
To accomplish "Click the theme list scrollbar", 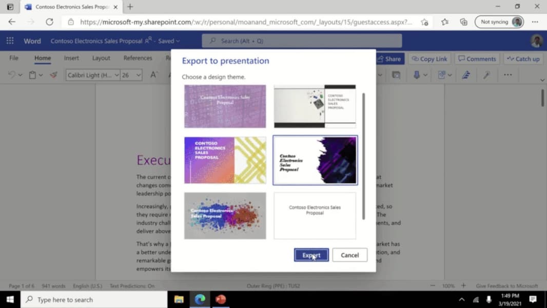I will click(363, 156).
